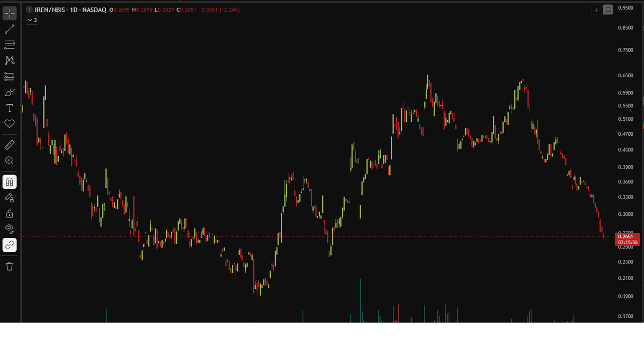644x350 pixels.
Task: Toggle magnet mode snapping
Action: (10, 182)
